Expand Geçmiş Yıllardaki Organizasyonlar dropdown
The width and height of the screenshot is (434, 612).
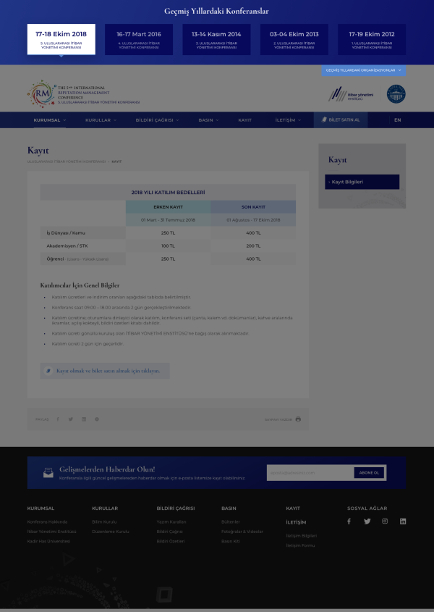[x=363, y=70]
